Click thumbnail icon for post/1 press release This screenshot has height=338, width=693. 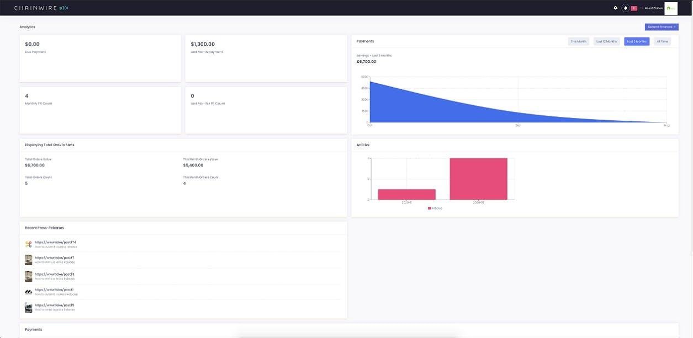point(29,292)
